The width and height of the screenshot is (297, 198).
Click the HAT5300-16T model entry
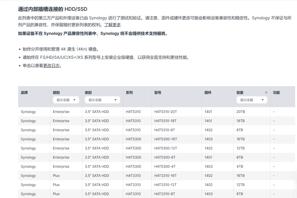coord(166,139)
